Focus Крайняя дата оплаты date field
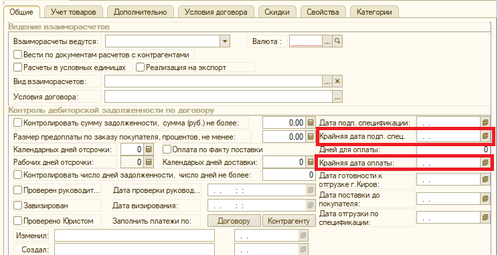498x255 pixels. click(448, 163)
